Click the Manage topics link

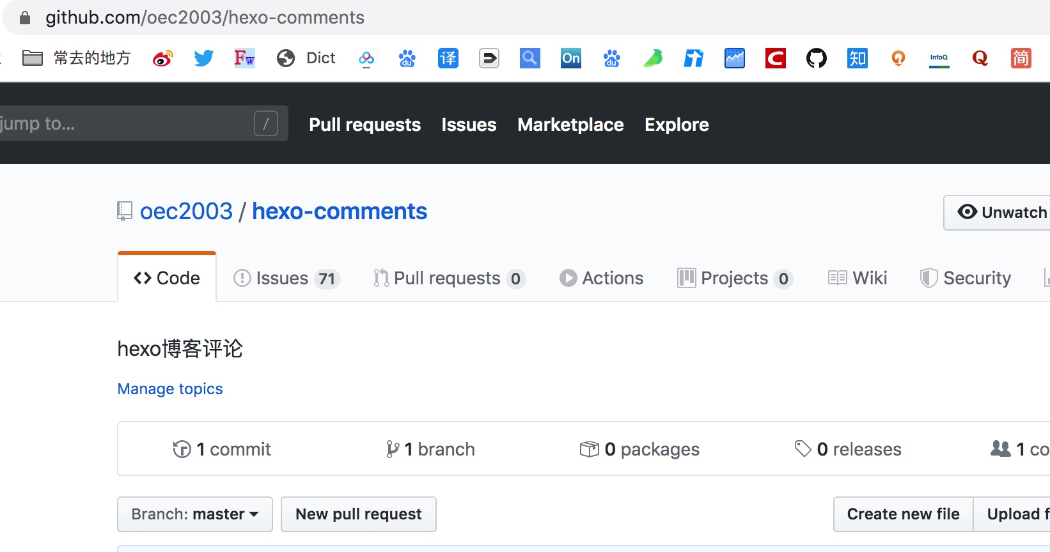point(170,389)
